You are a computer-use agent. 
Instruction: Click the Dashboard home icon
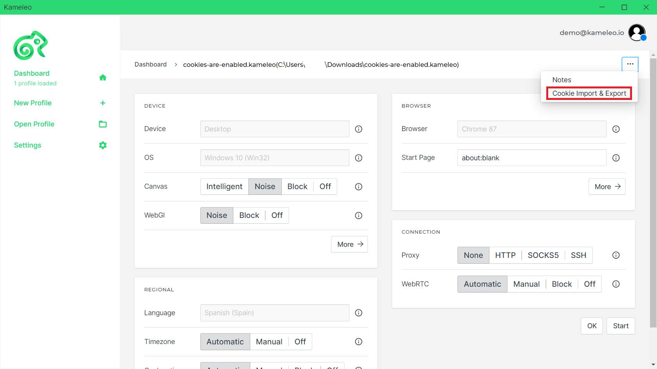103,78
